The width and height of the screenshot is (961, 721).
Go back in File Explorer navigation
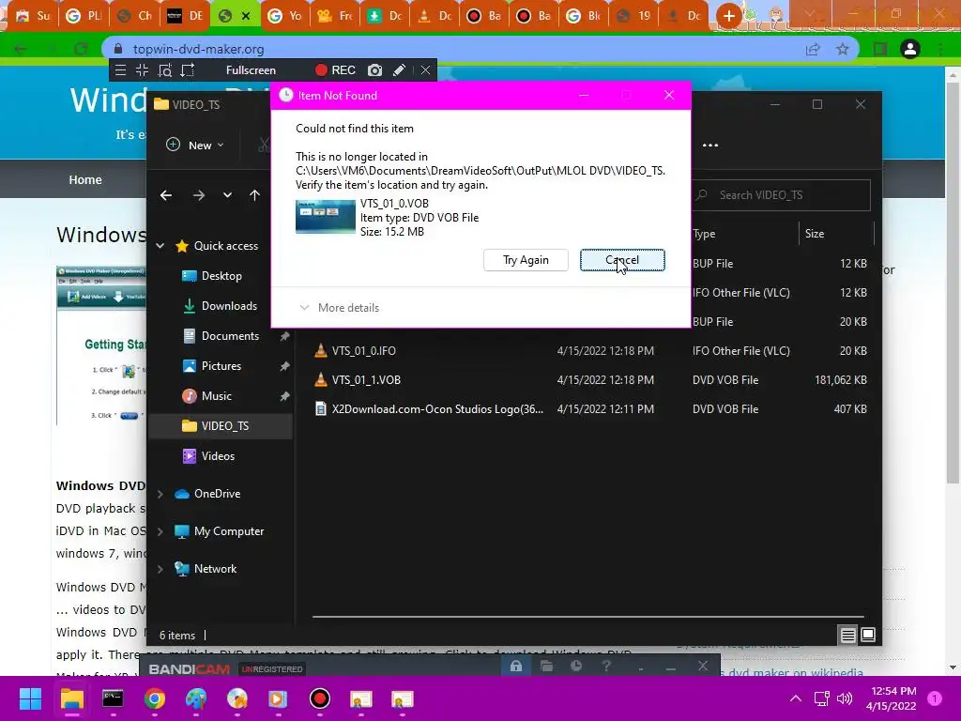point(166,195)
